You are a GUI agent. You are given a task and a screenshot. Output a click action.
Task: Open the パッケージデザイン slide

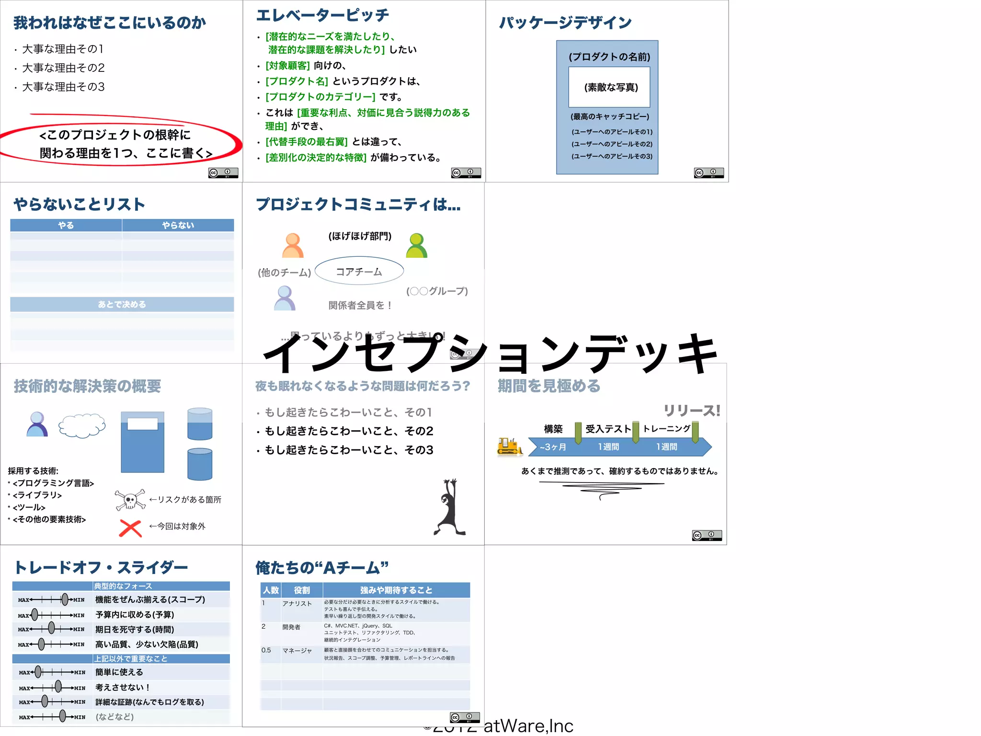pos(607,91)
